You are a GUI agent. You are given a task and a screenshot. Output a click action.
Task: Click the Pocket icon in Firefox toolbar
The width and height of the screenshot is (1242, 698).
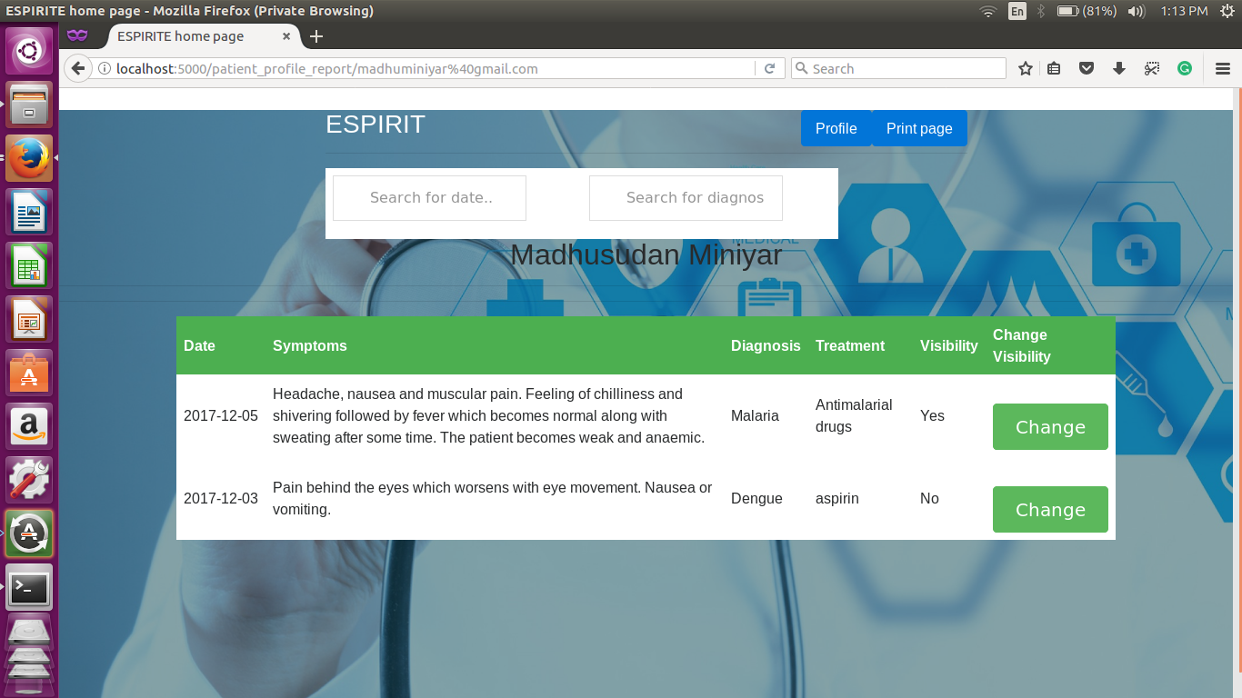pyautogui.click(x=1087, y=68)
